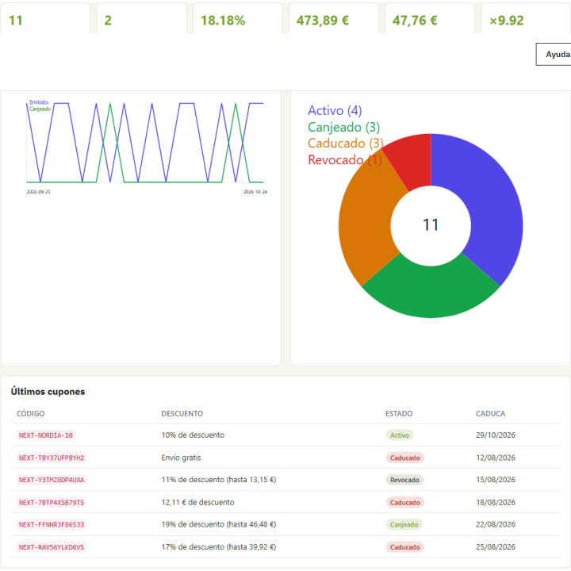Click the green Canjeado donut segment

(431, 291)
